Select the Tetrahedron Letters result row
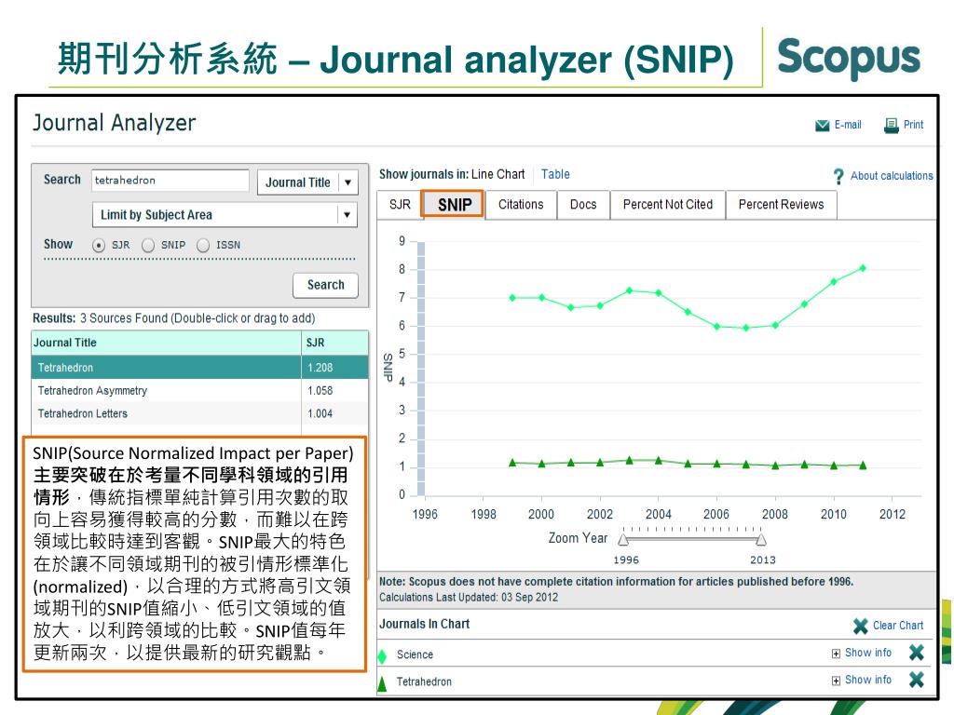This screenshot has width=954, height=715. tap(199, 414)
